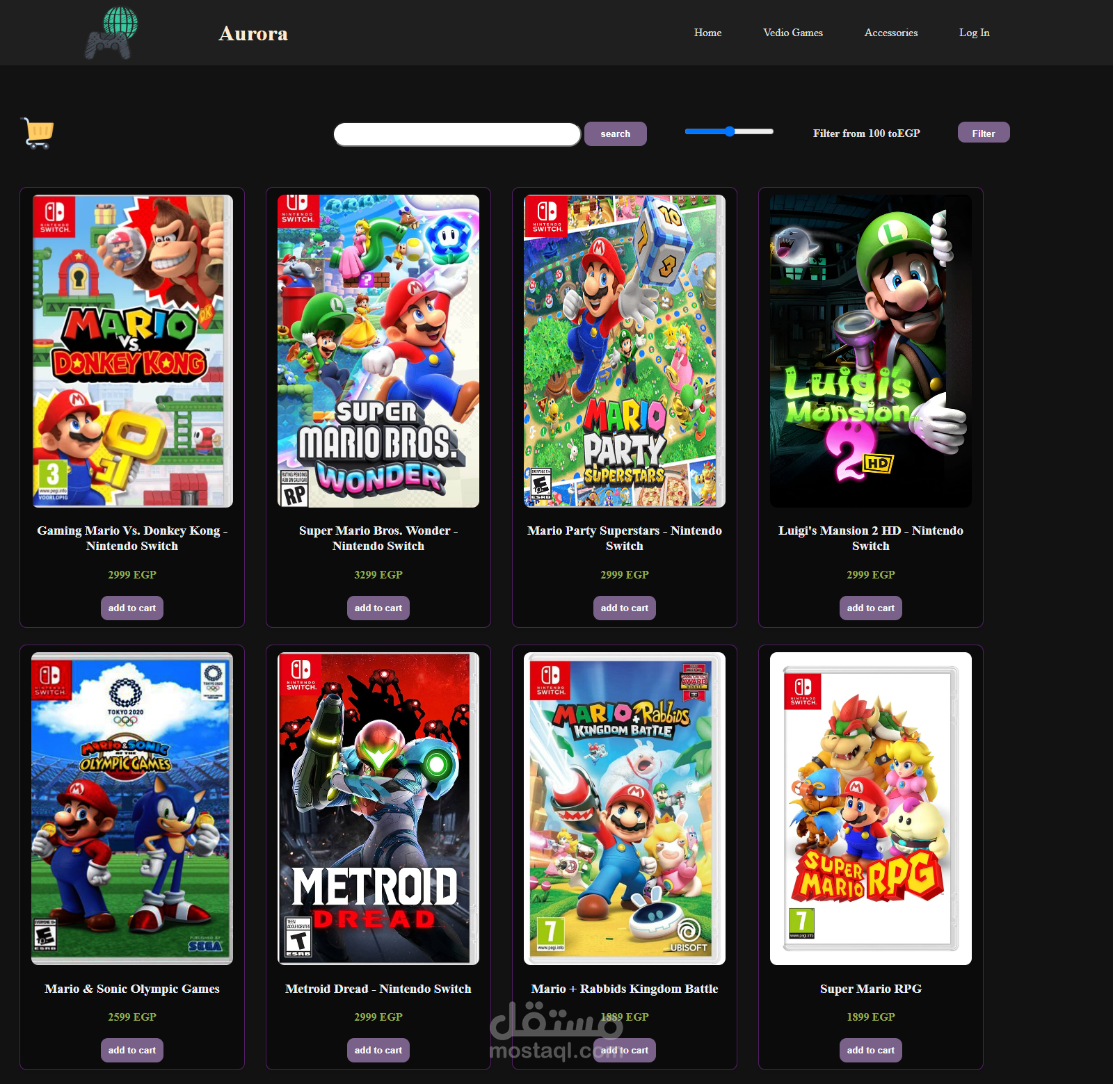
Task: Click the title 'Mario + Rabbids Kingdom Battle'
Action: (x=625, y=989)
